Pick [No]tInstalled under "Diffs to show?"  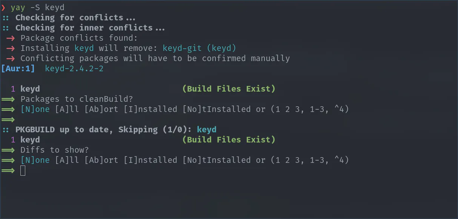217,160
